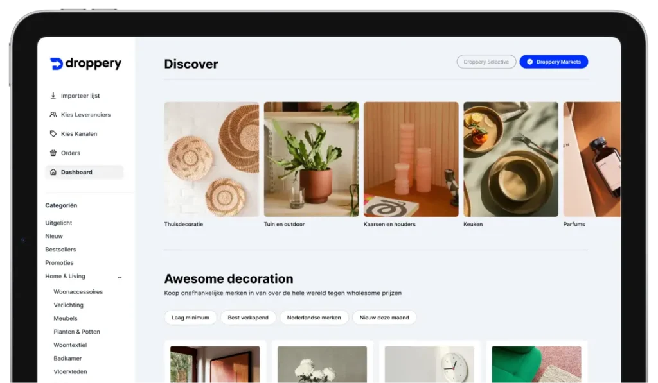Switch to Droppery Selective
The width and height of the screenshot is (658, 383).
[486, 62]
